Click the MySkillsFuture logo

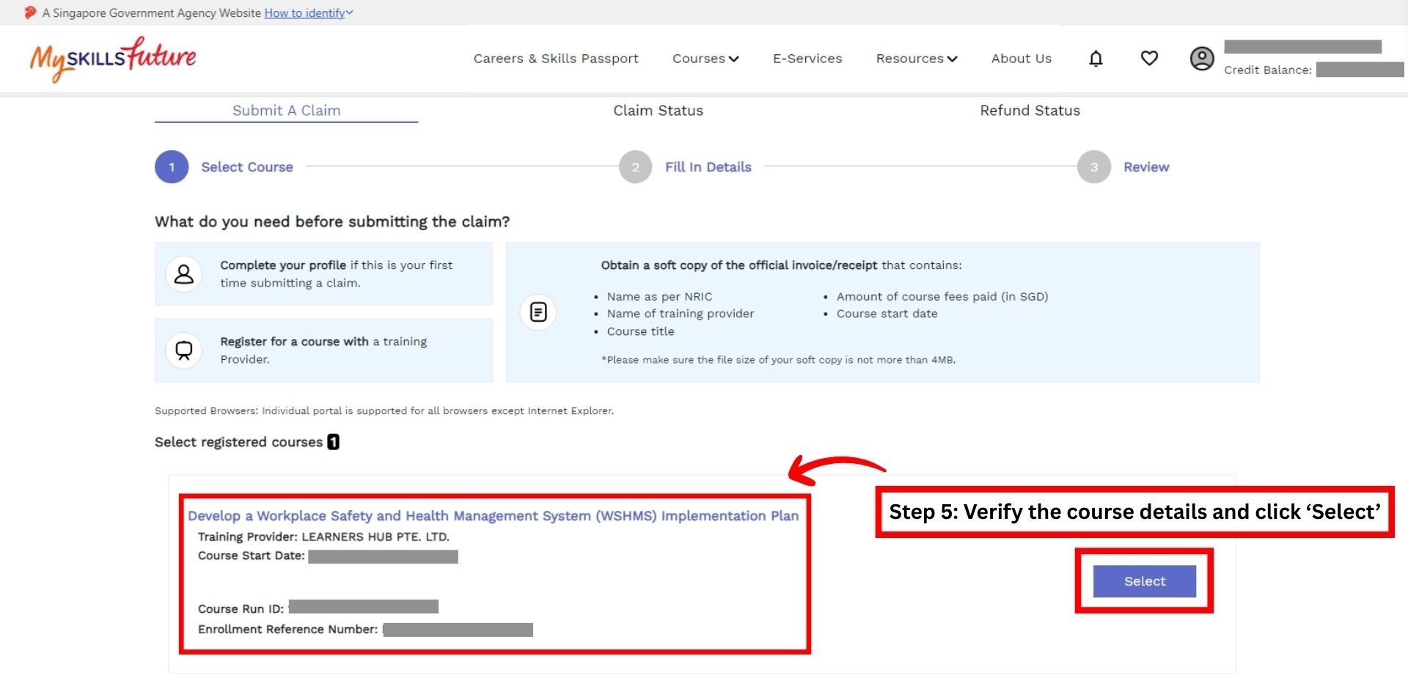(x=113, y=59)
